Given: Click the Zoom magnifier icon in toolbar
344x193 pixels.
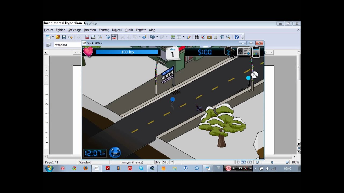Looking at the screenshot, I should coord(228,37).
